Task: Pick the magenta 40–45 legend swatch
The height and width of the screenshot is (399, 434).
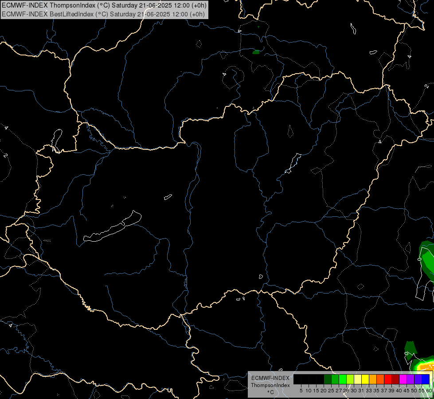Action: pyautogui.click(x=403, y=379)
